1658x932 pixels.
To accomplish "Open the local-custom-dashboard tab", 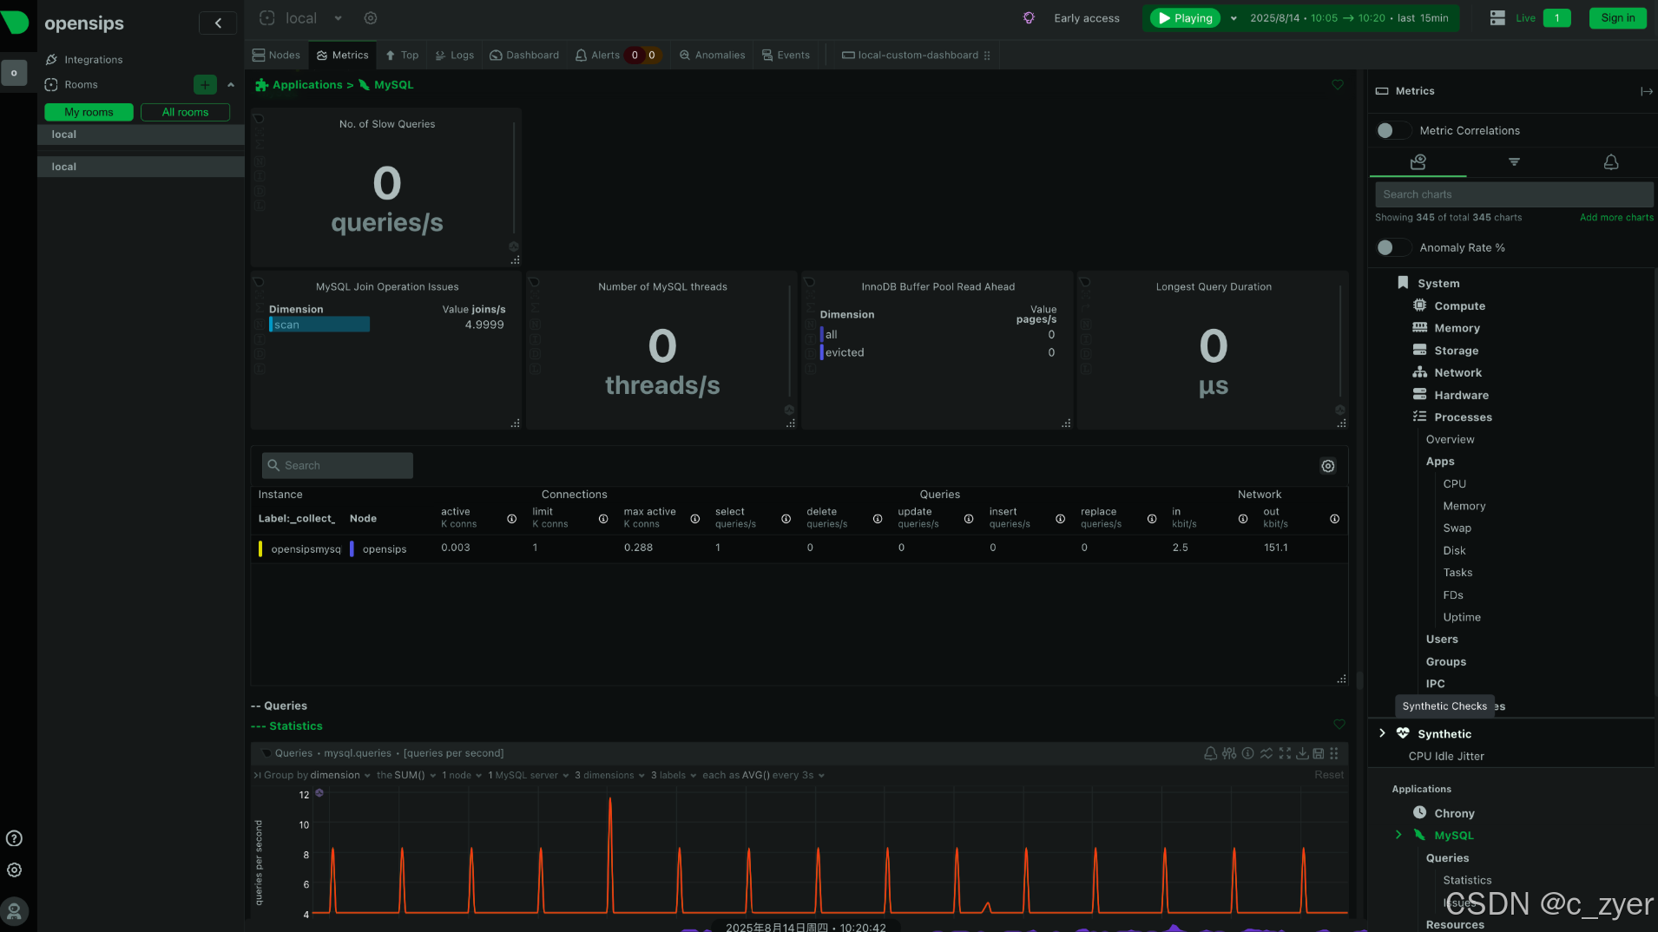I will (916, 55).
